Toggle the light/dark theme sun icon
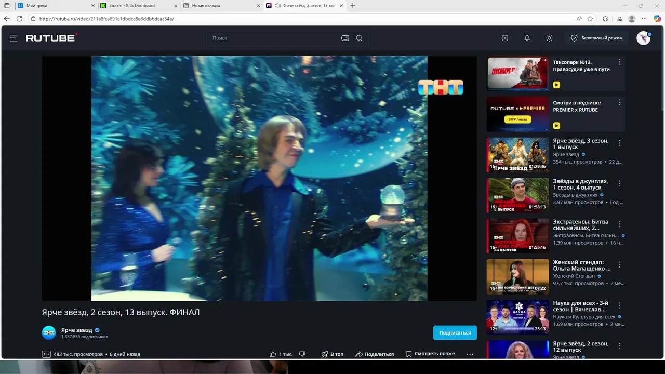665x374 pixels. 549,38
